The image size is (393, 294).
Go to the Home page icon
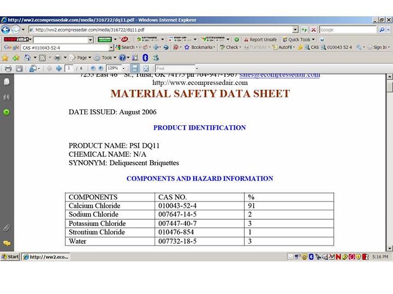(x=28, y=58)
